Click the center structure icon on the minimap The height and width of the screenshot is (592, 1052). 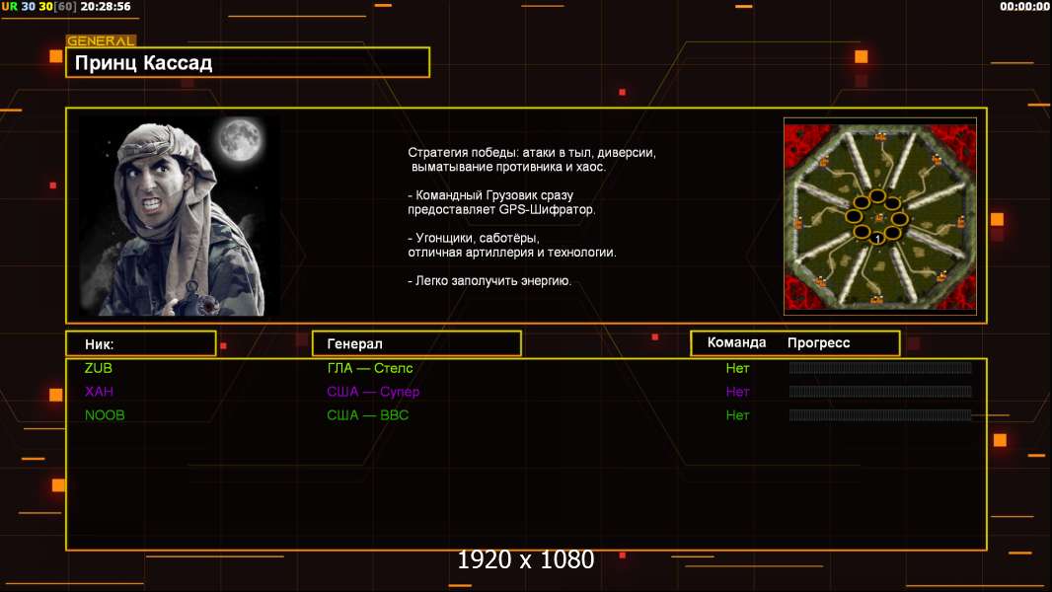tap(877, 216)
